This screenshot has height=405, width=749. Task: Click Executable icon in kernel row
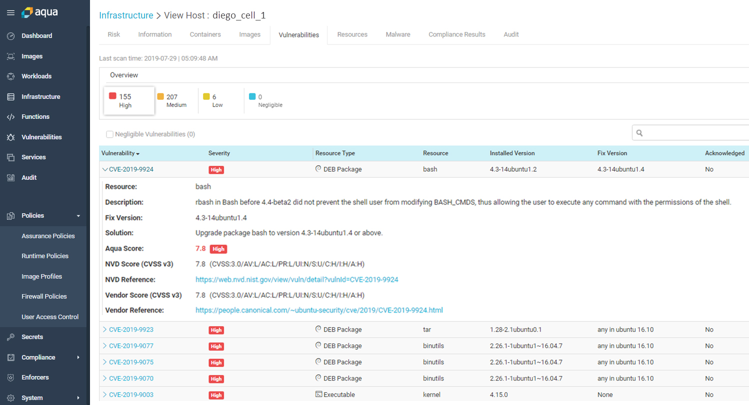point(318,394)
